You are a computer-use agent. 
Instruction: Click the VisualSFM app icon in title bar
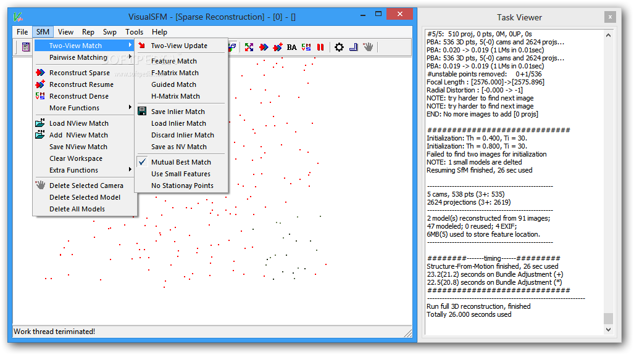coord(18,17)
